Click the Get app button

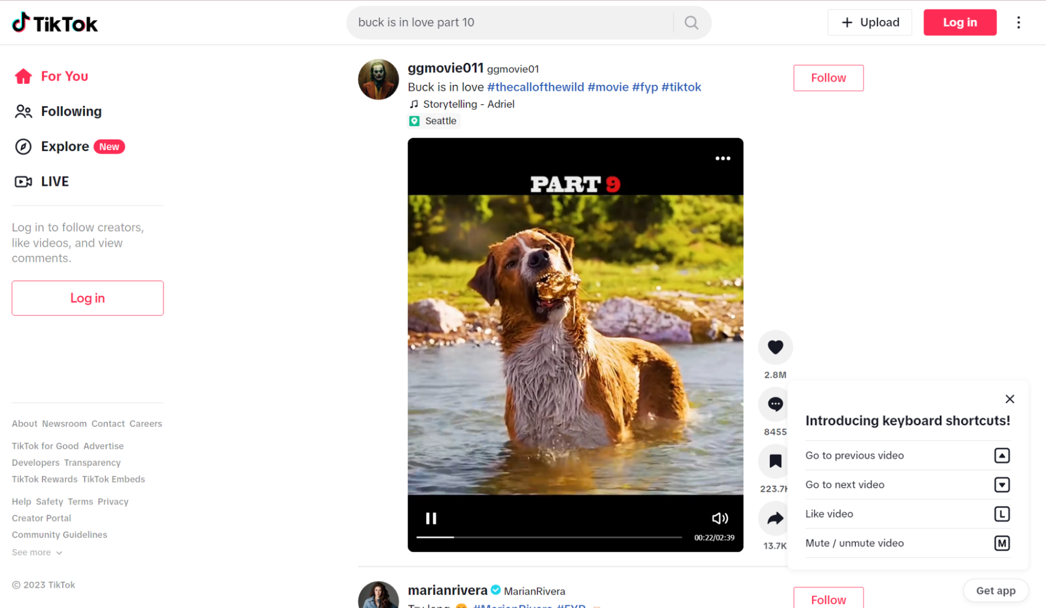[x=995, y=591]
